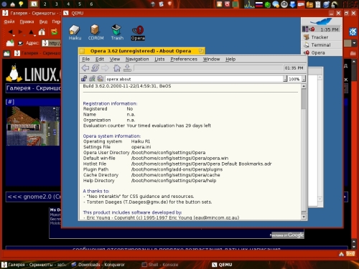
Task: Open the 100% zoom dropdown in Opera
Action: tap(304, 79)
